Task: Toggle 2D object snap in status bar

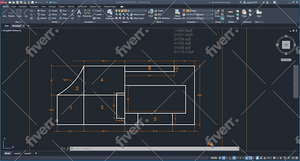Action: pyautogui.click(x=251, y=158)
